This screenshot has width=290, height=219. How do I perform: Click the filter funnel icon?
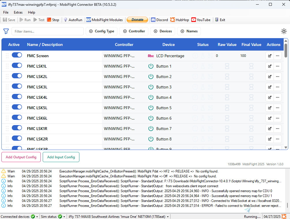tap(6, 31)
